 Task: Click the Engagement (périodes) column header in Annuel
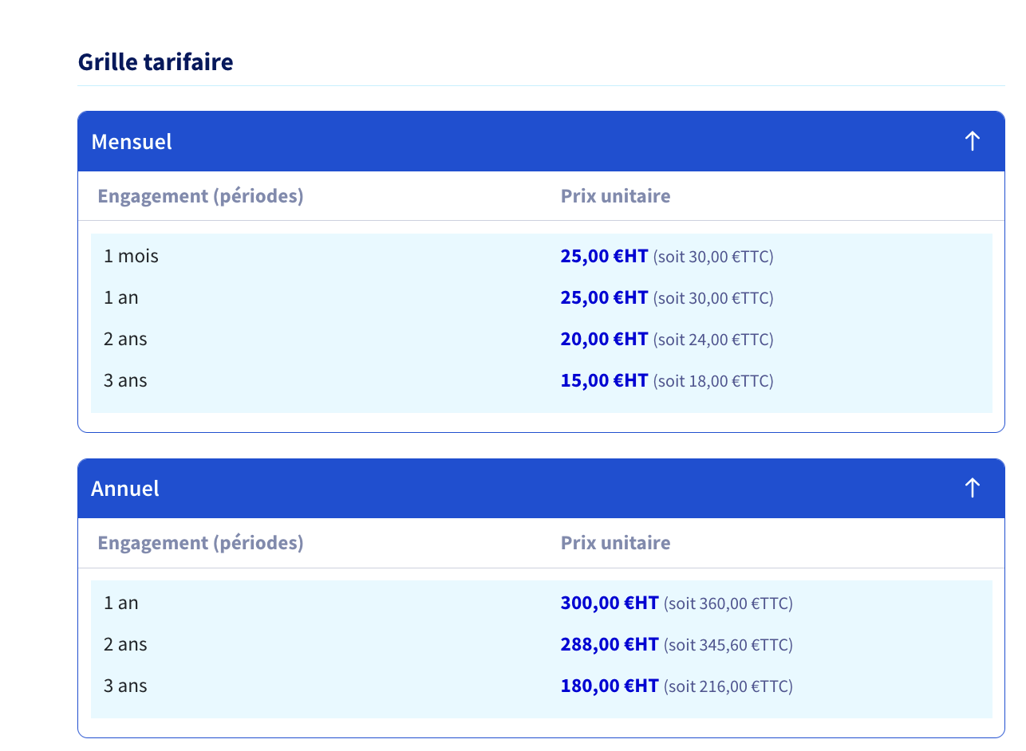pyautogui.click(x=200, y=543)
